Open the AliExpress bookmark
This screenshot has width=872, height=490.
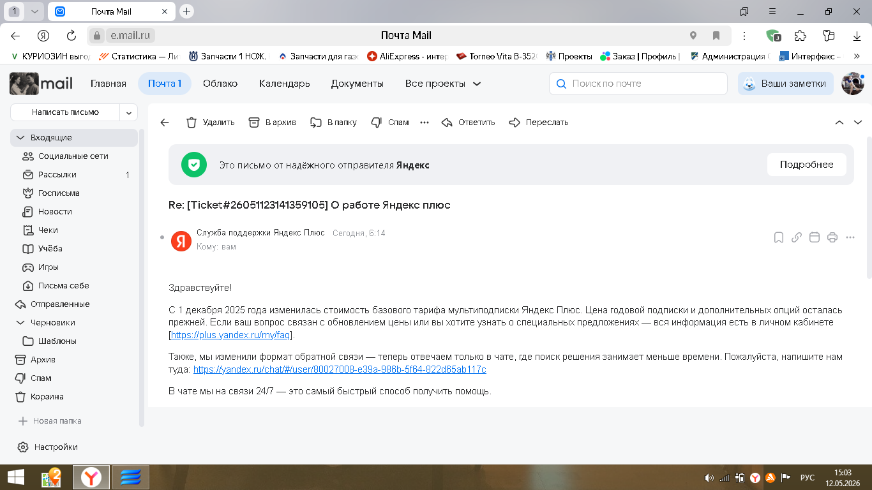click(407, 56)
